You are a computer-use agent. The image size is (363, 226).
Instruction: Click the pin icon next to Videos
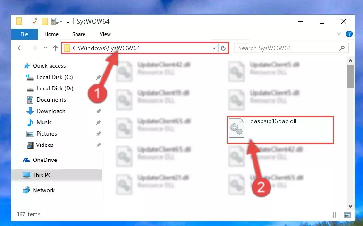click(98, 145)
